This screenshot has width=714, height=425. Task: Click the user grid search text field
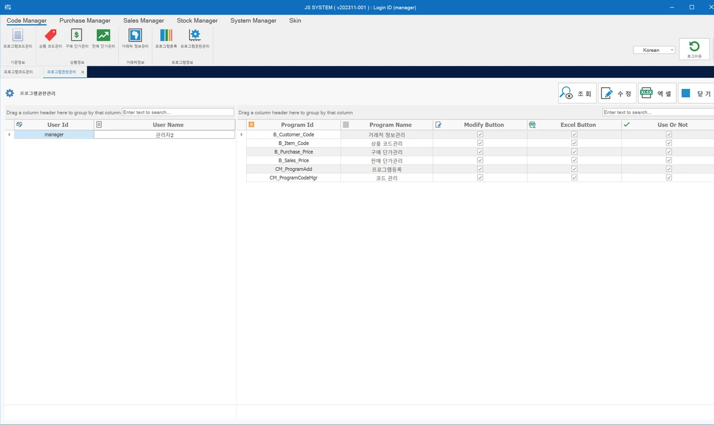coord(178,112)
